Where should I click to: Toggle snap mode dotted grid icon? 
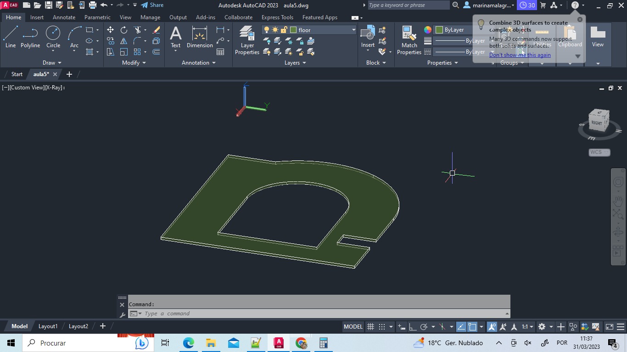tap(382, 327)
